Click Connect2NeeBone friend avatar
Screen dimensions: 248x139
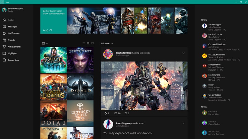pos(204,46)
